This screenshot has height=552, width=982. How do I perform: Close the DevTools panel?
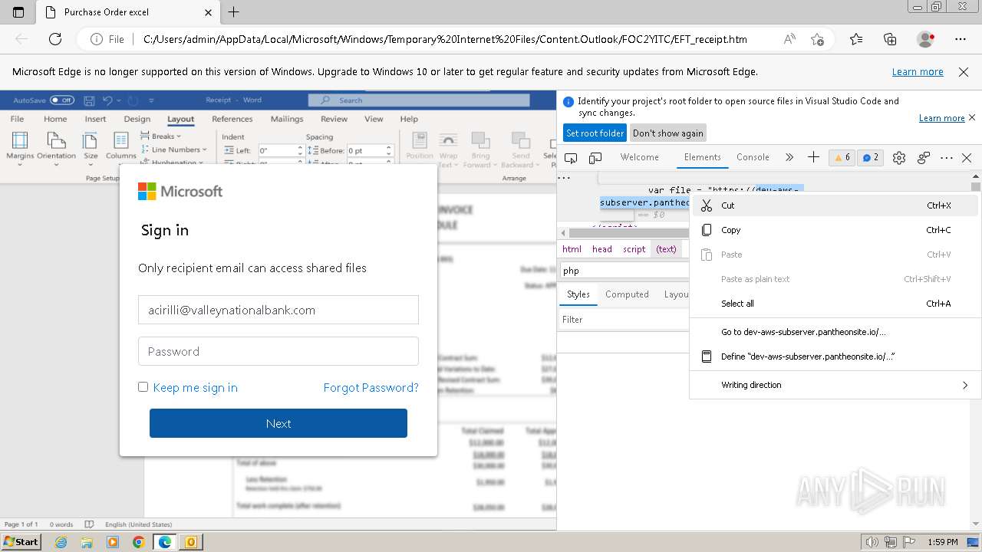(967, 157)
